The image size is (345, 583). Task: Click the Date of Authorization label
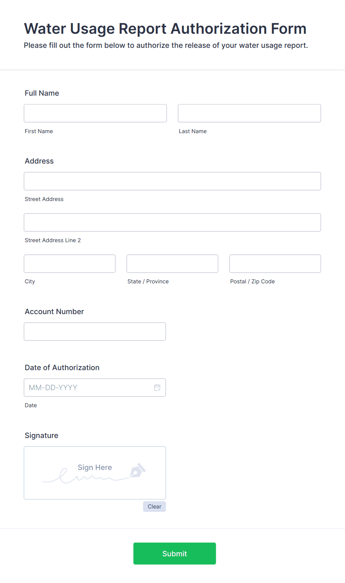click(62, 368)
